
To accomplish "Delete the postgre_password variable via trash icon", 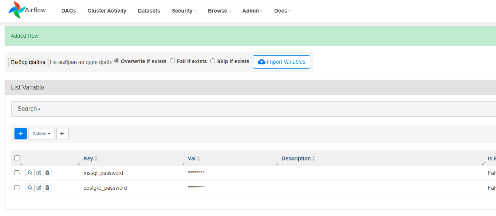I will click(x=47, y=188).
